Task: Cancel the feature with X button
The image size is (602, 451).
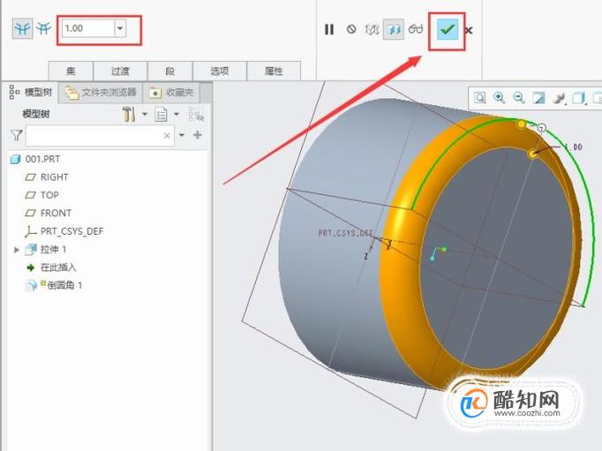Action: [x=469, y=30]
